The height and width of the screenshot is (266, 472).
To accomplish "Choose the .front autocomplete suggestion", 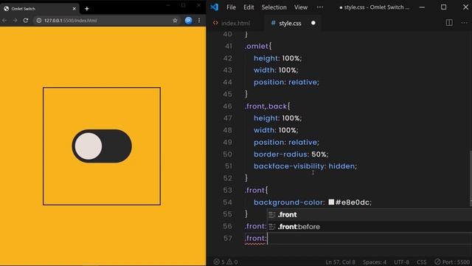I will click(369, 215).
